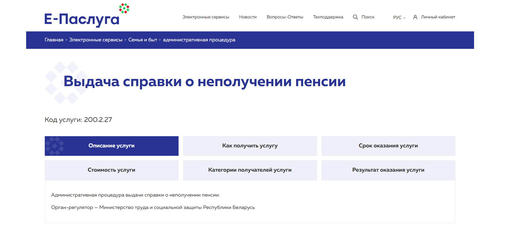The width and height of the screenshot is (512, 227).
Task: Click the Поиск search link
Action: pos(368,17)
